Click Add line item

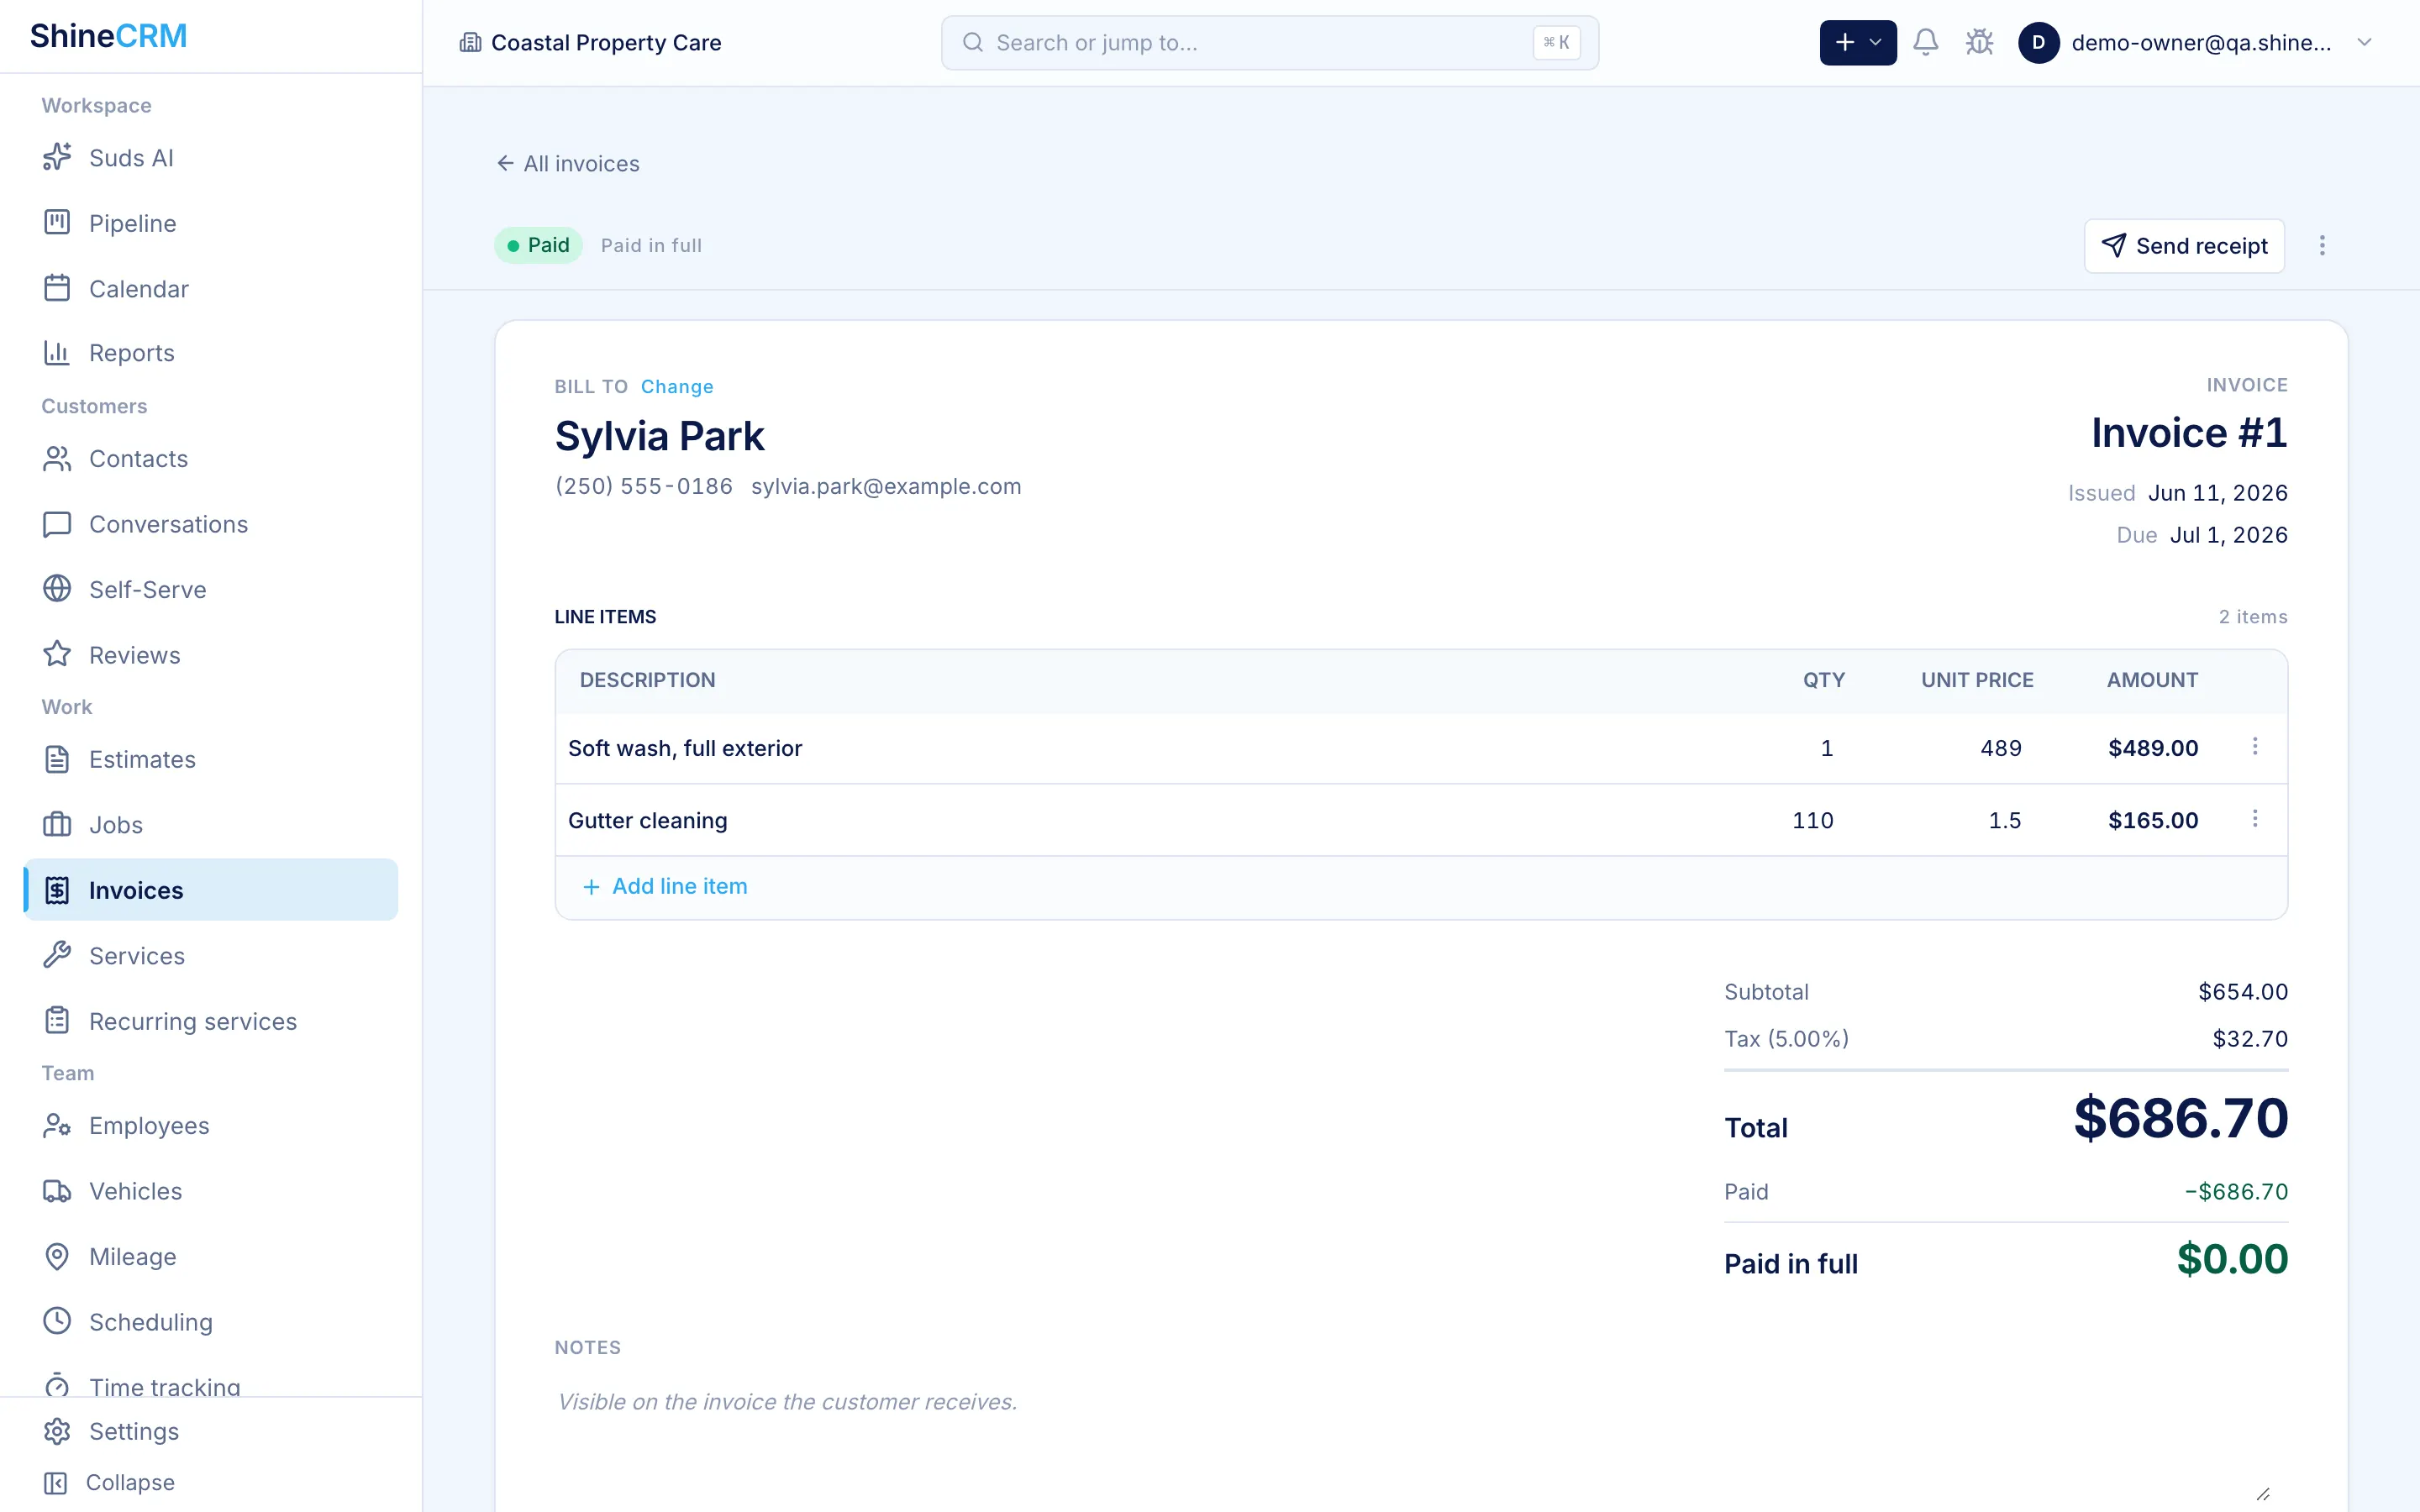[x=665, y=886]
